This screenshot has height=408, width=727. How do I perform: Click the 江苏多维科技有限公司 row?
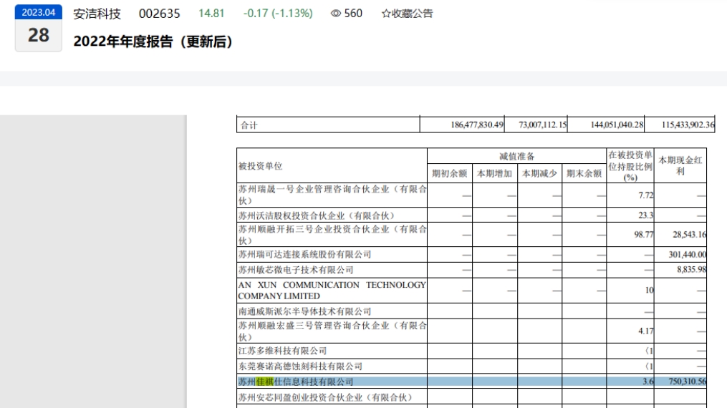point(283,351)
